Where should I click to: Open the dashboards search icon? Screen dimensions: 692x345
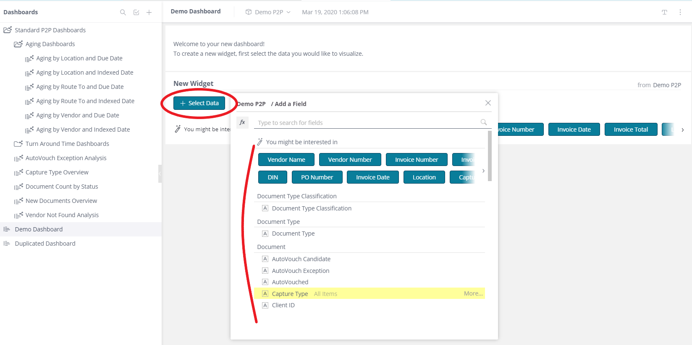pos(123,12)
